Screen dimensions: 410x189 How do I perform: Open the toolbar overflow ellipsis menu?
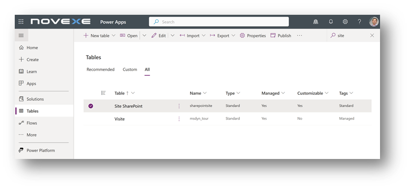(x=299, y=36)
